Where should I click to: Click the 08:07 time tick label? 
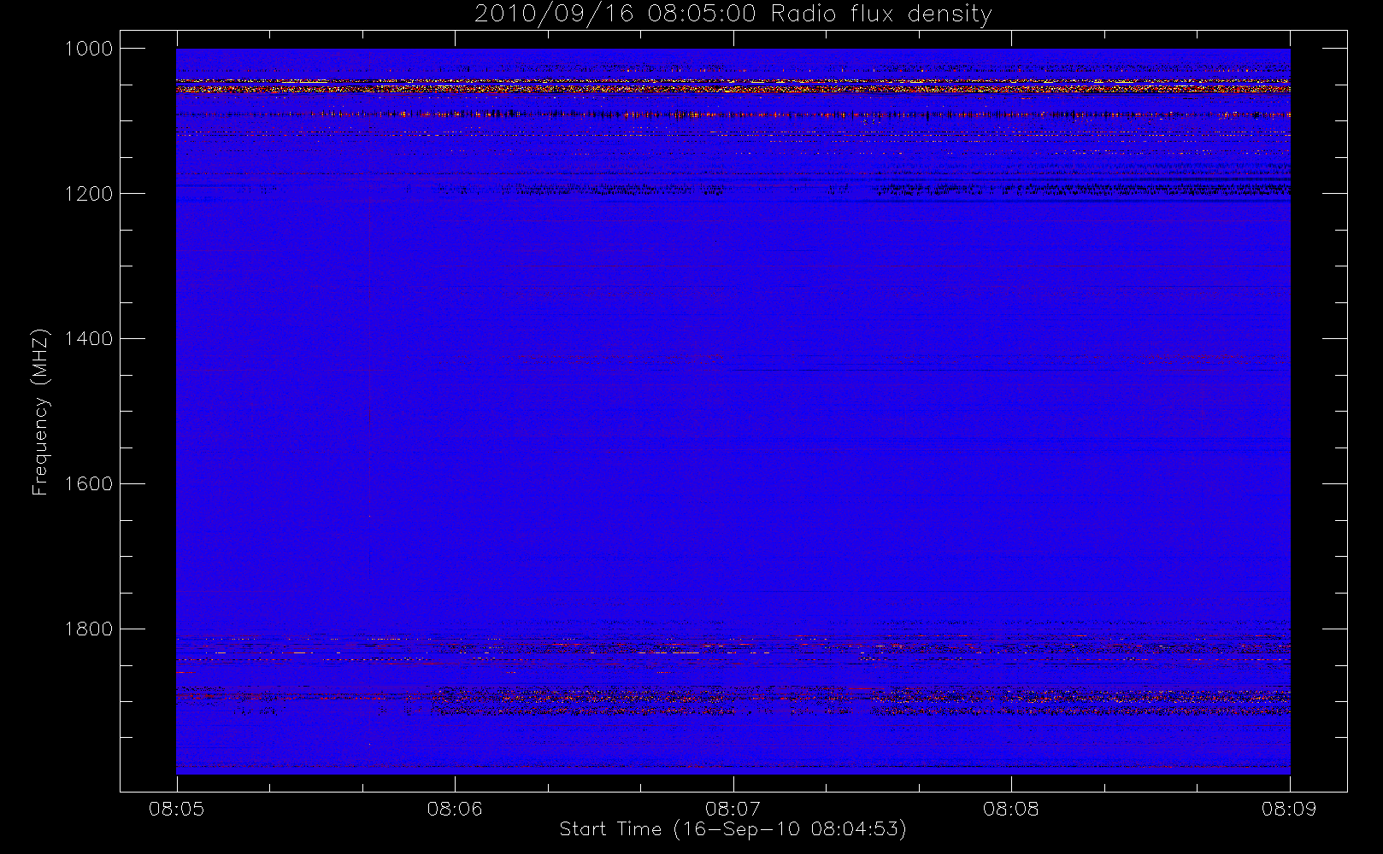coord(733,809)
